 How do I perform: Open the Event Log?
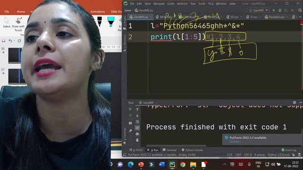289,150
